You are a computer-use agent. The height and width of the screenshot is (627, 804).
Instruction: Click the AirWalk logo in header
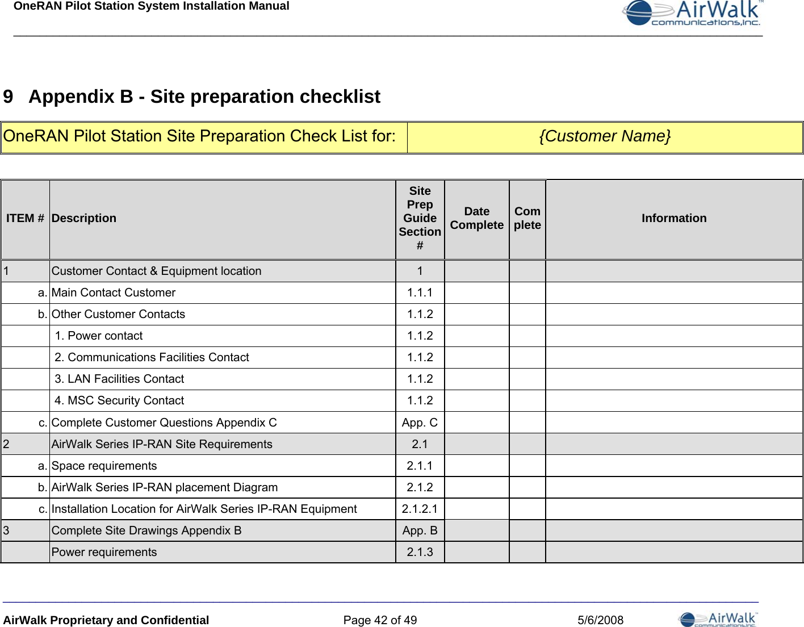[x=693, y=13]
